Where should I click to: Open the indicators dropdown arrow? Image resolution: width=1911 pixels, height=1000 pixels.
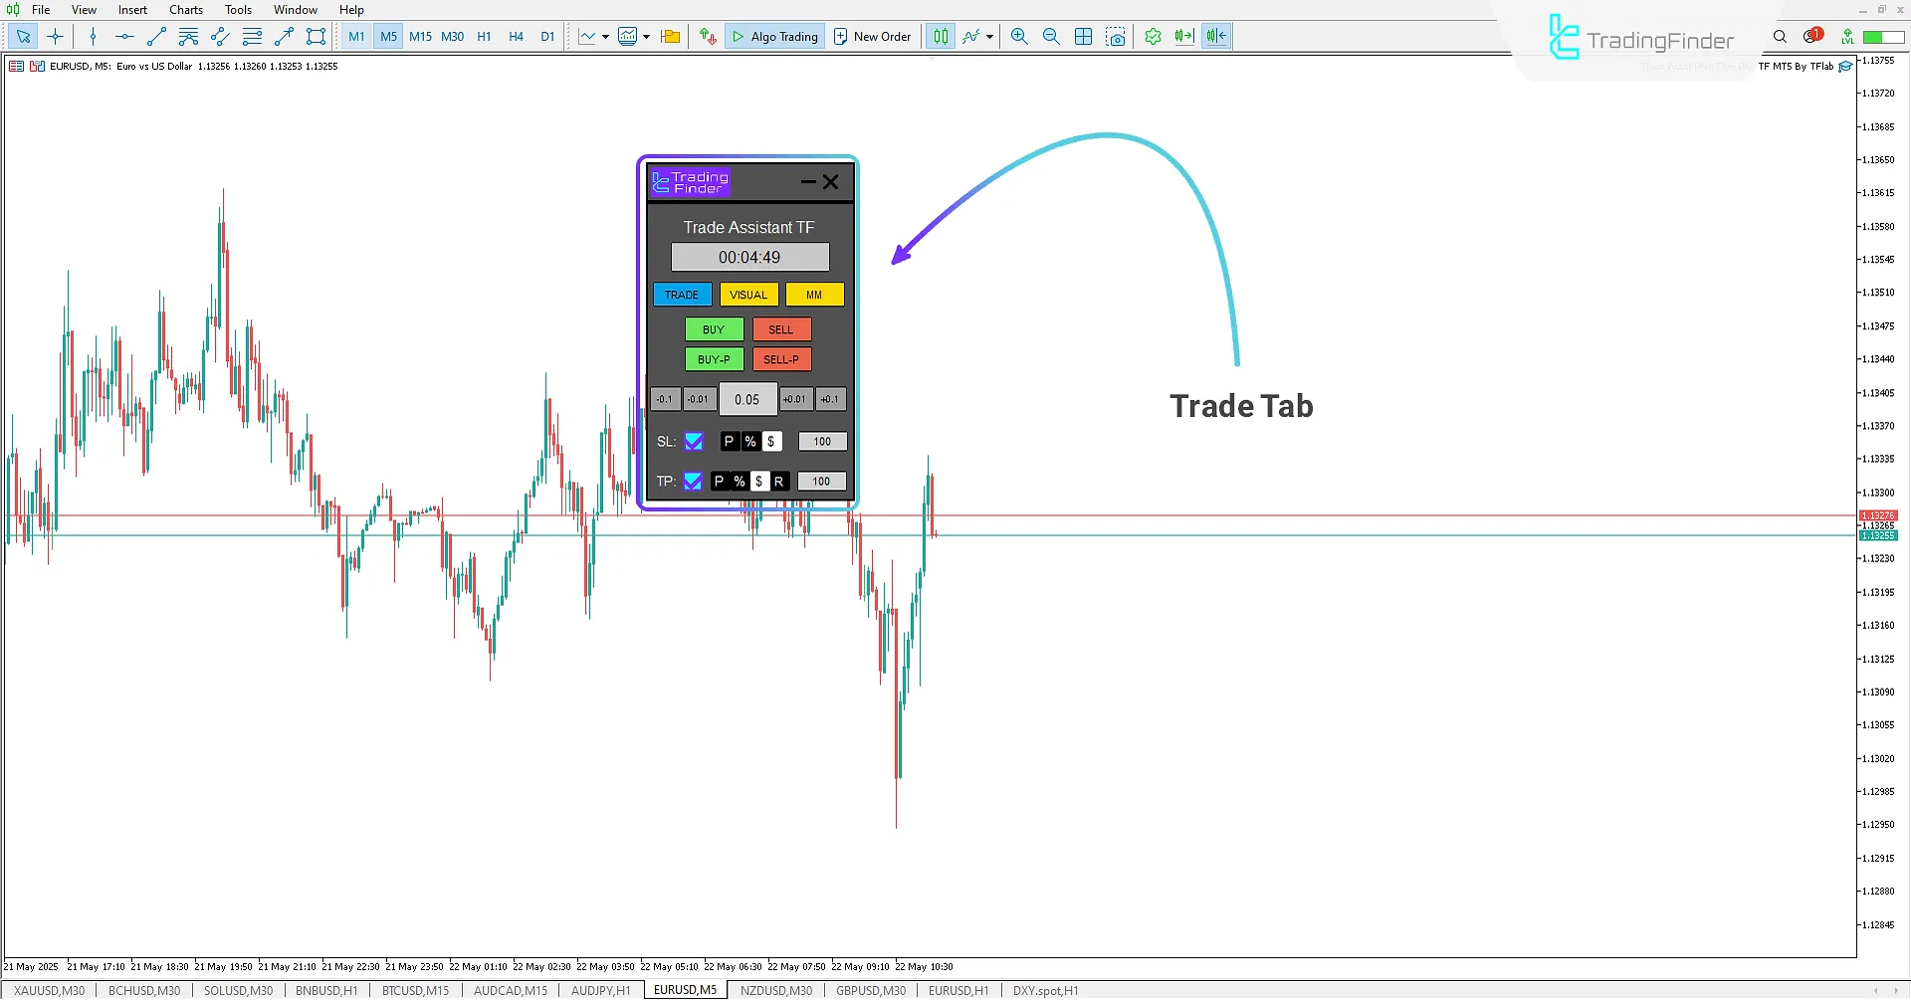pos(646,36)
